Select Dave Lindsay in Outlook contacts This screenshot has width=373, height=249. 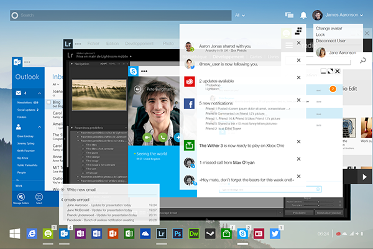tap(25, 136)
